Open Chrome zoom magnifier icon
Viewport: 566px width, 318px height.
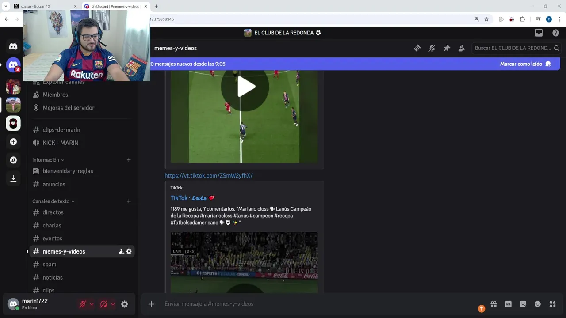[477, 19]
